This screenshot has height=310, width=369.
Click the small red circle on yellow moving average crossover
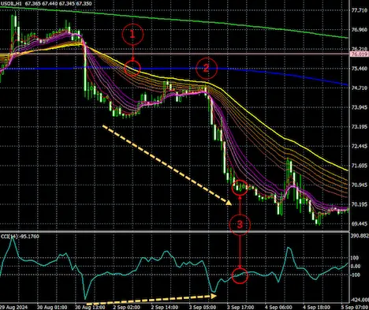coord(132,69)
